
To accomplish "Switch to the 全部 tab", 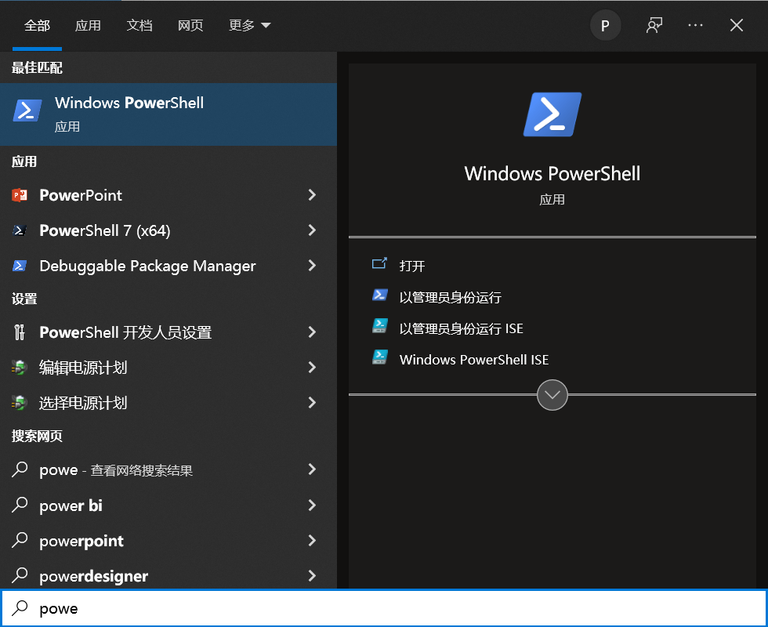I will pyautogui.click(x=38, y=25).
